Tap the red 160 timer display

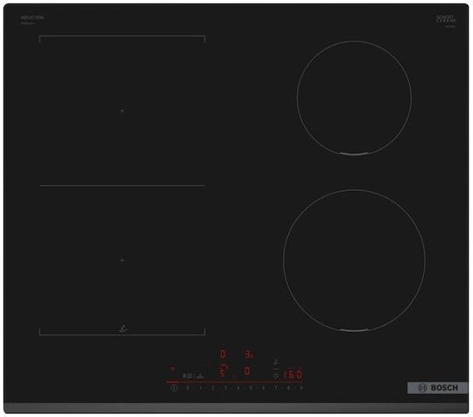click(293, 374)
